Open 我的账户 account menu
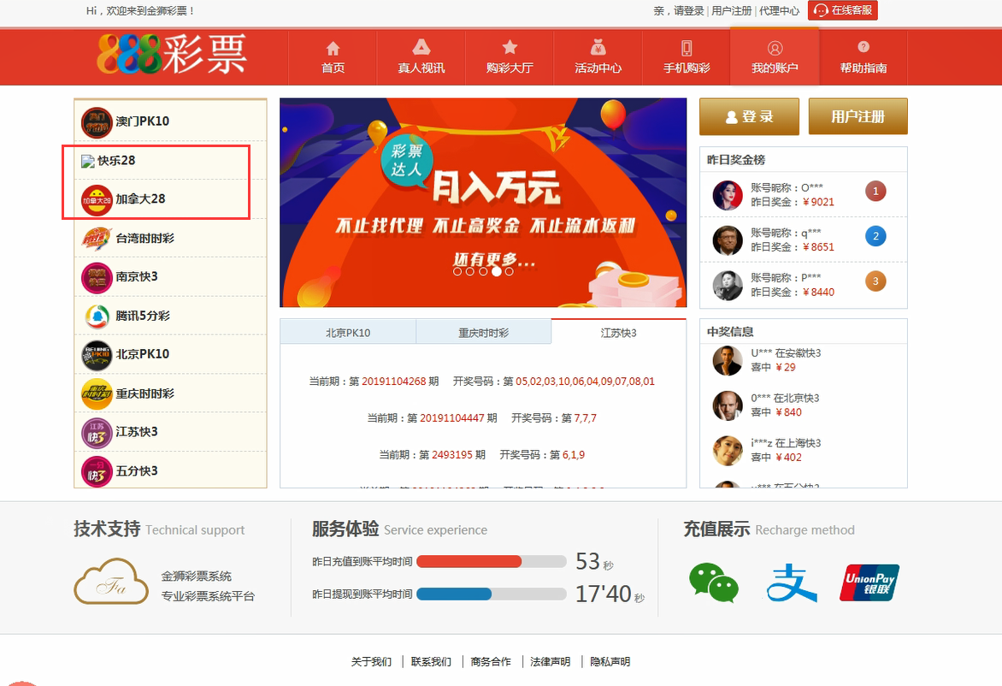 pos(775,57)
